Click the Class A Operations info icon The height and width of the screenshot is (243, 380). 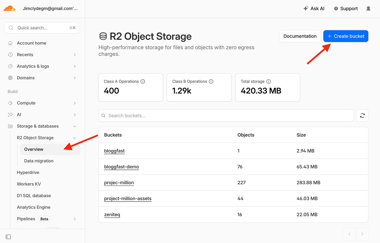point(143,81)
